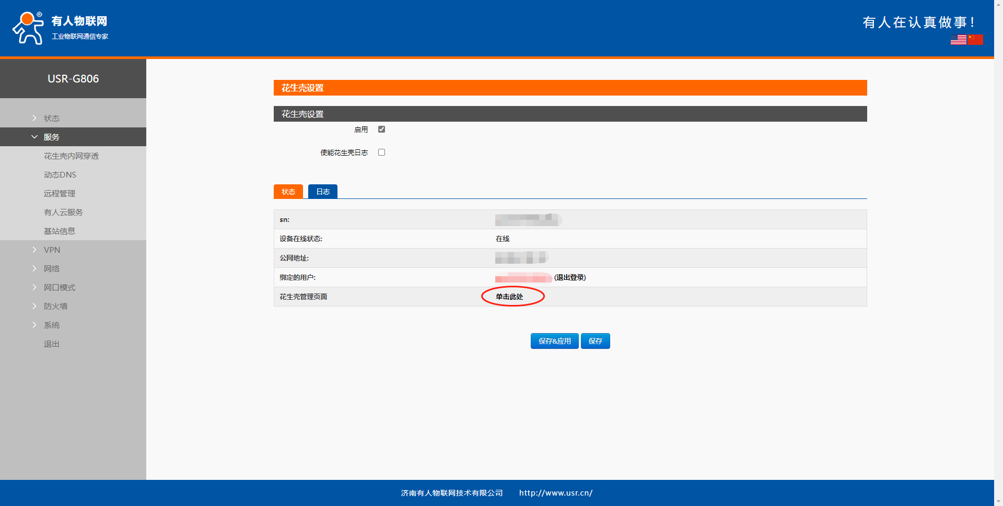Collapse the 服务 sidebar section
Image resolution: width=1003 pixels, height=506 pixels.
click(51, 137)
